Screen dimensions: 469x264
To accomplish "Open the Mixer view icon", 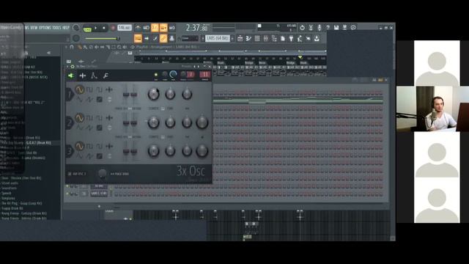I will 265,38.
